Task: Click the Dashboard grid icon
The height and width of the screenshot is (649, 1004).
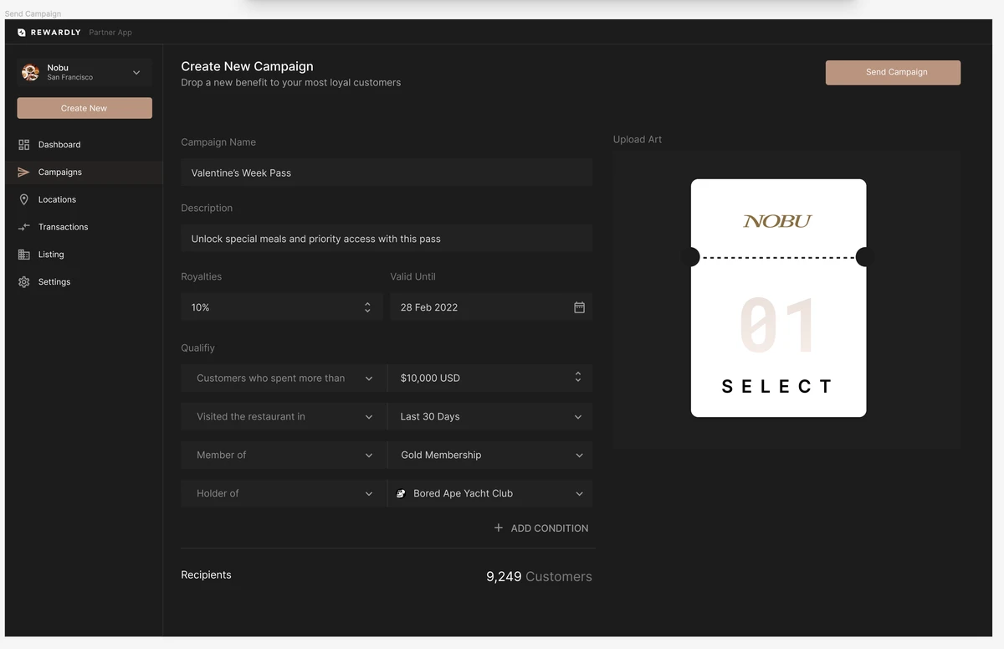Action: 23,145
